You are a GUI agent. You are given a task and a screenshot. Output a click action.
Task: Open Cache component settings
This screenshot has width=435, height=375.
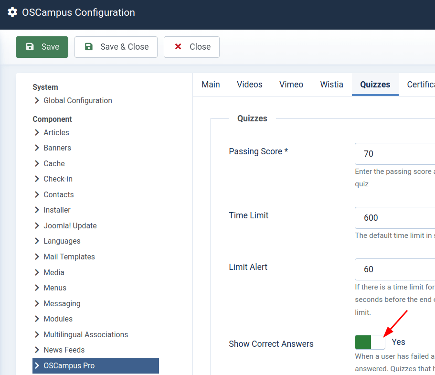(54, 163)
